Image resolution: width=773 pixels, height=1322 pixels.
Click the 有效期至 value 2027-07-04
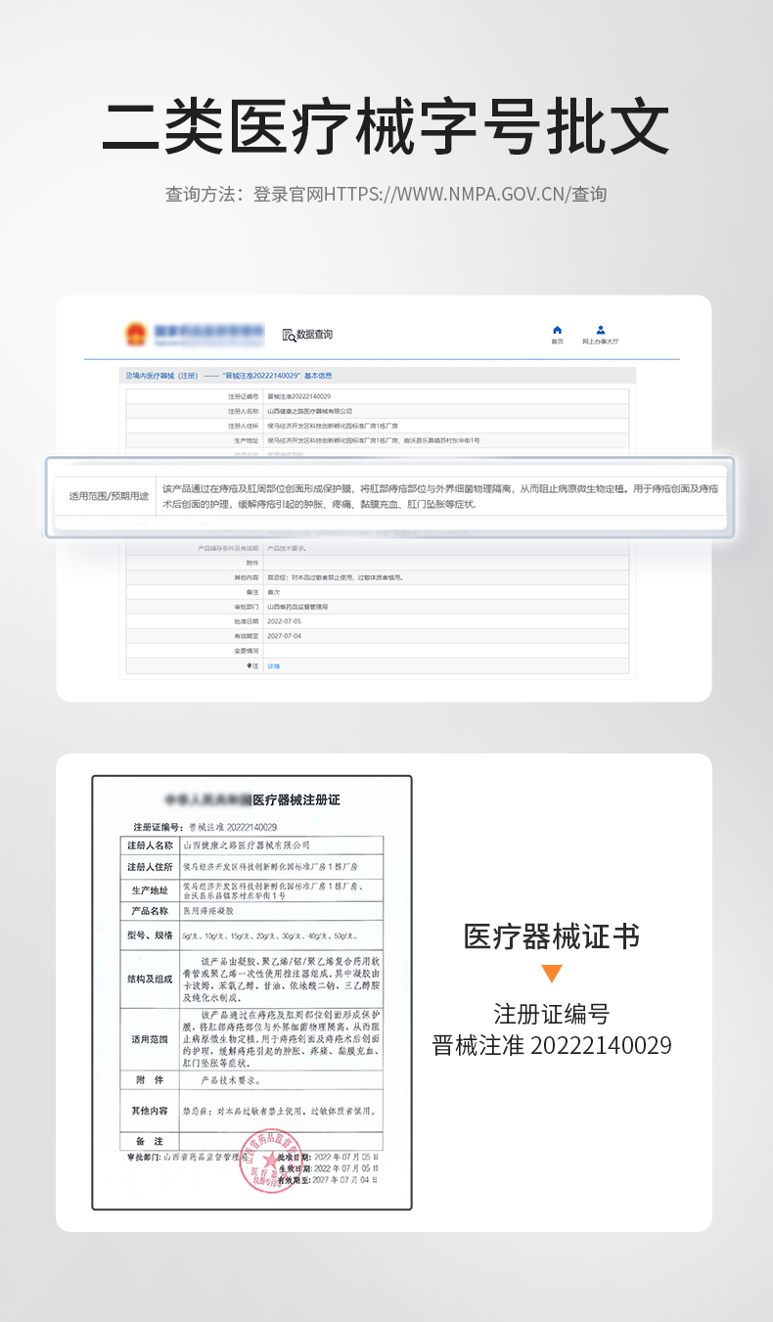284,636
